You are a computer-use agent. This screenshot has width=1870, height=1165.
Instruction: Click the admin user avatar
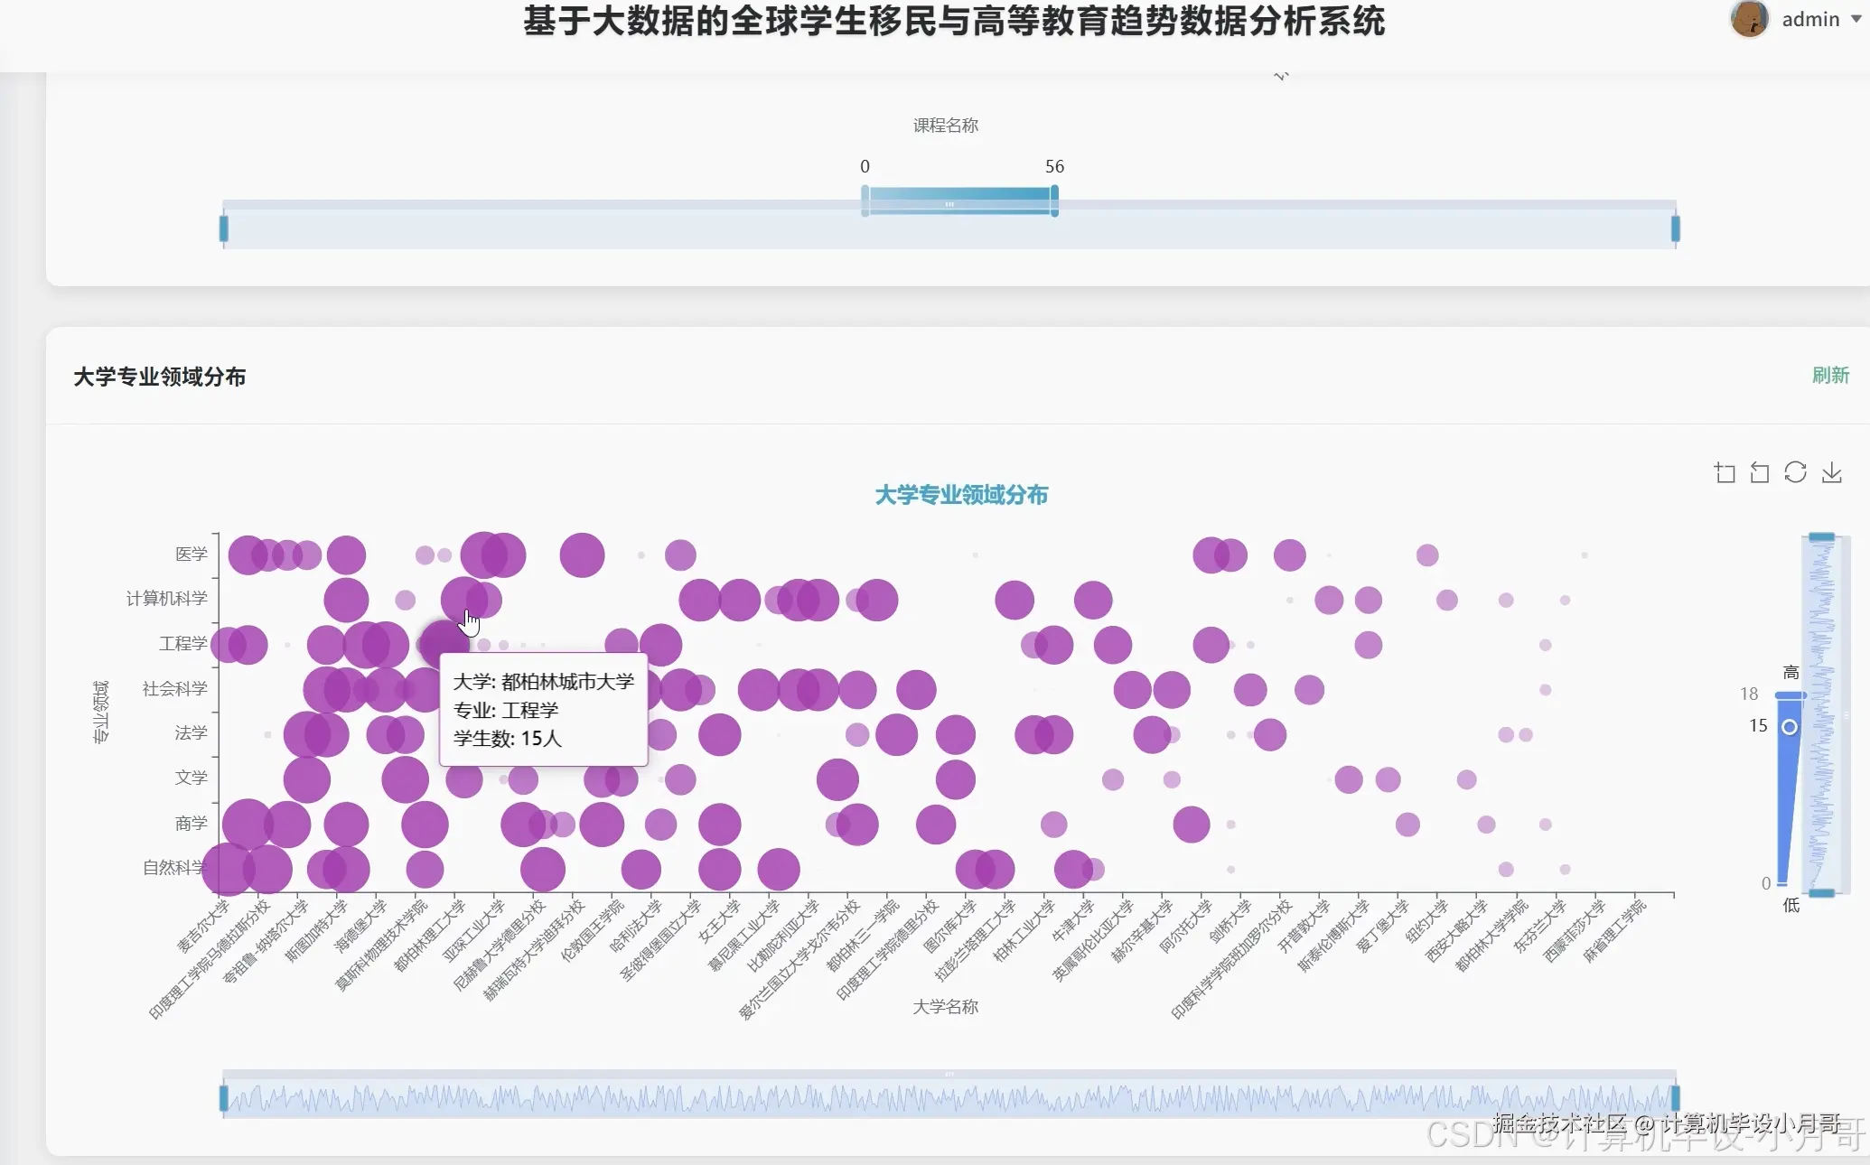1749,19
